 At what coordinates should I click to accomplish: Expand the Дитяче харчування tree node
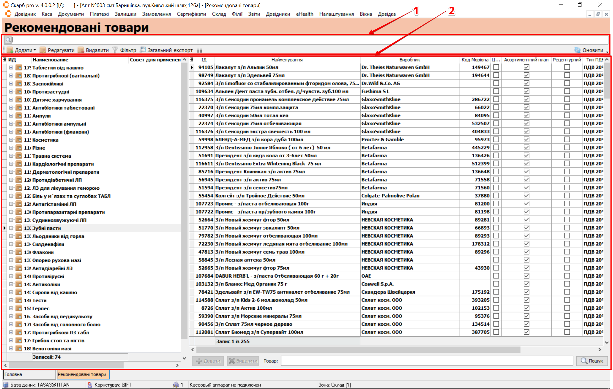coord(11,100)
